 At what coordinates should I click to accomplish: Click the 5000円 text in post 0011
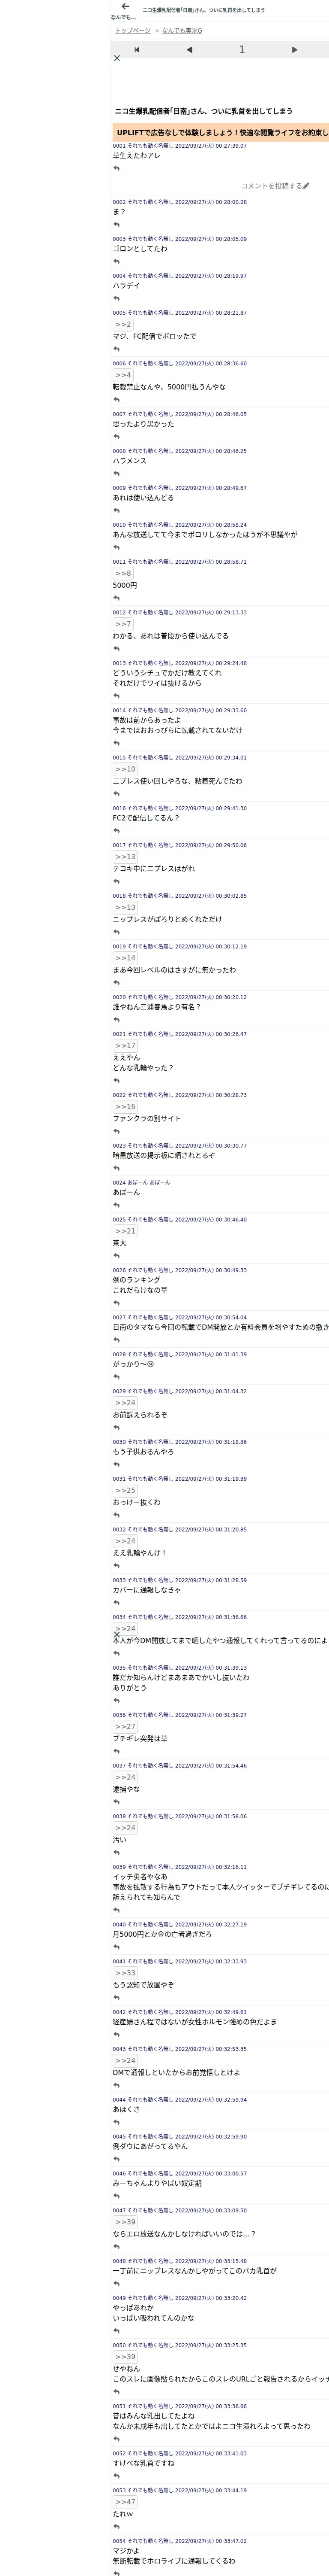(126, 586)
